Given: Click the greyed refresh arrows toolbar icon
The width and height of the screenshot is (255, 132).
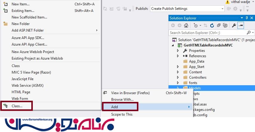Looking at the screenshot, I should (105, 9).
